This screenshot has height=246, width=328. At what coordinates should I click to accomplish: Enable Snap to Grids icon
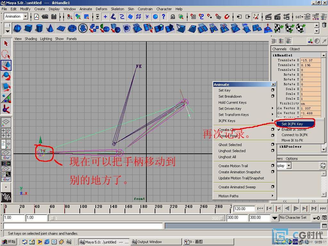tap(193, 17)
